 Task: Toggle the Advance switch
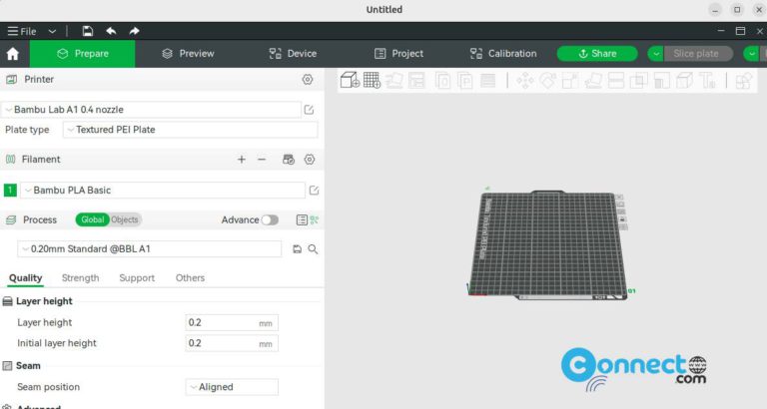click(x=270, y=219)
